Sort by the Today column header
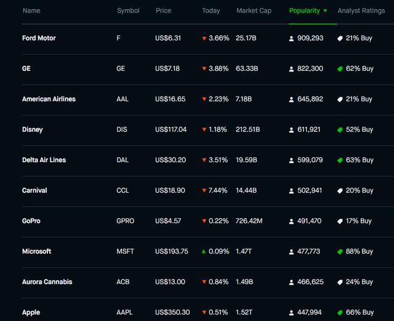Image resolution: width=394 pixels, height=321 pixels. pyautogui.click(x=211, y=10)
